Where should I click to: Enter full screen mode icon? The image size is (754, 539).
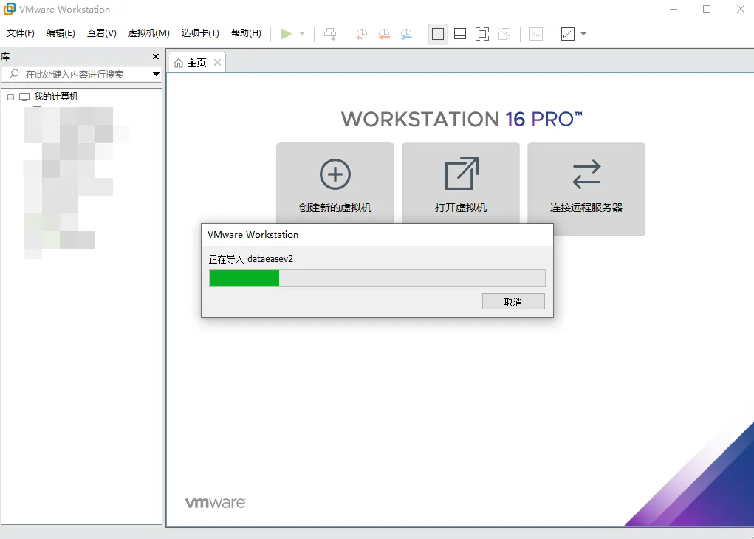pos(482,34)
